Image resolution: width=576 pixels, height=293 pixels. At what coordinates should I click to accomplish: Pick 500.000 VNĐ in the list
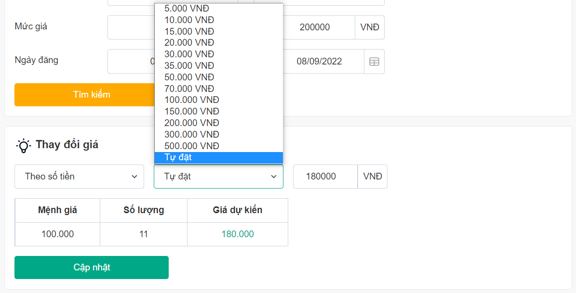pos(191,146)
